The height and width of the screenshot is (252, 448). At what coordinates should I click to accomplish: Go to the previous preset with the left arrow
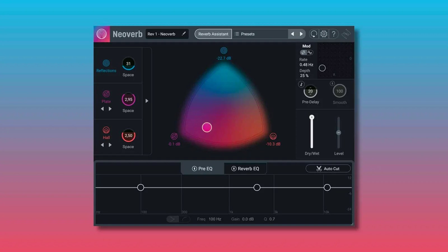[x=292, y=34]
